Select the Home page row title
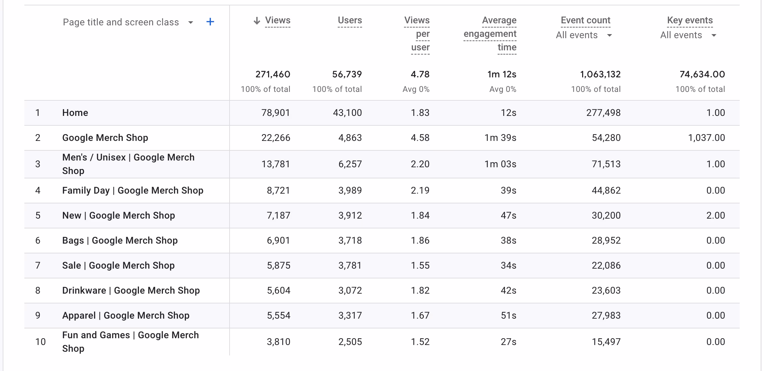 tap(75, 113)
